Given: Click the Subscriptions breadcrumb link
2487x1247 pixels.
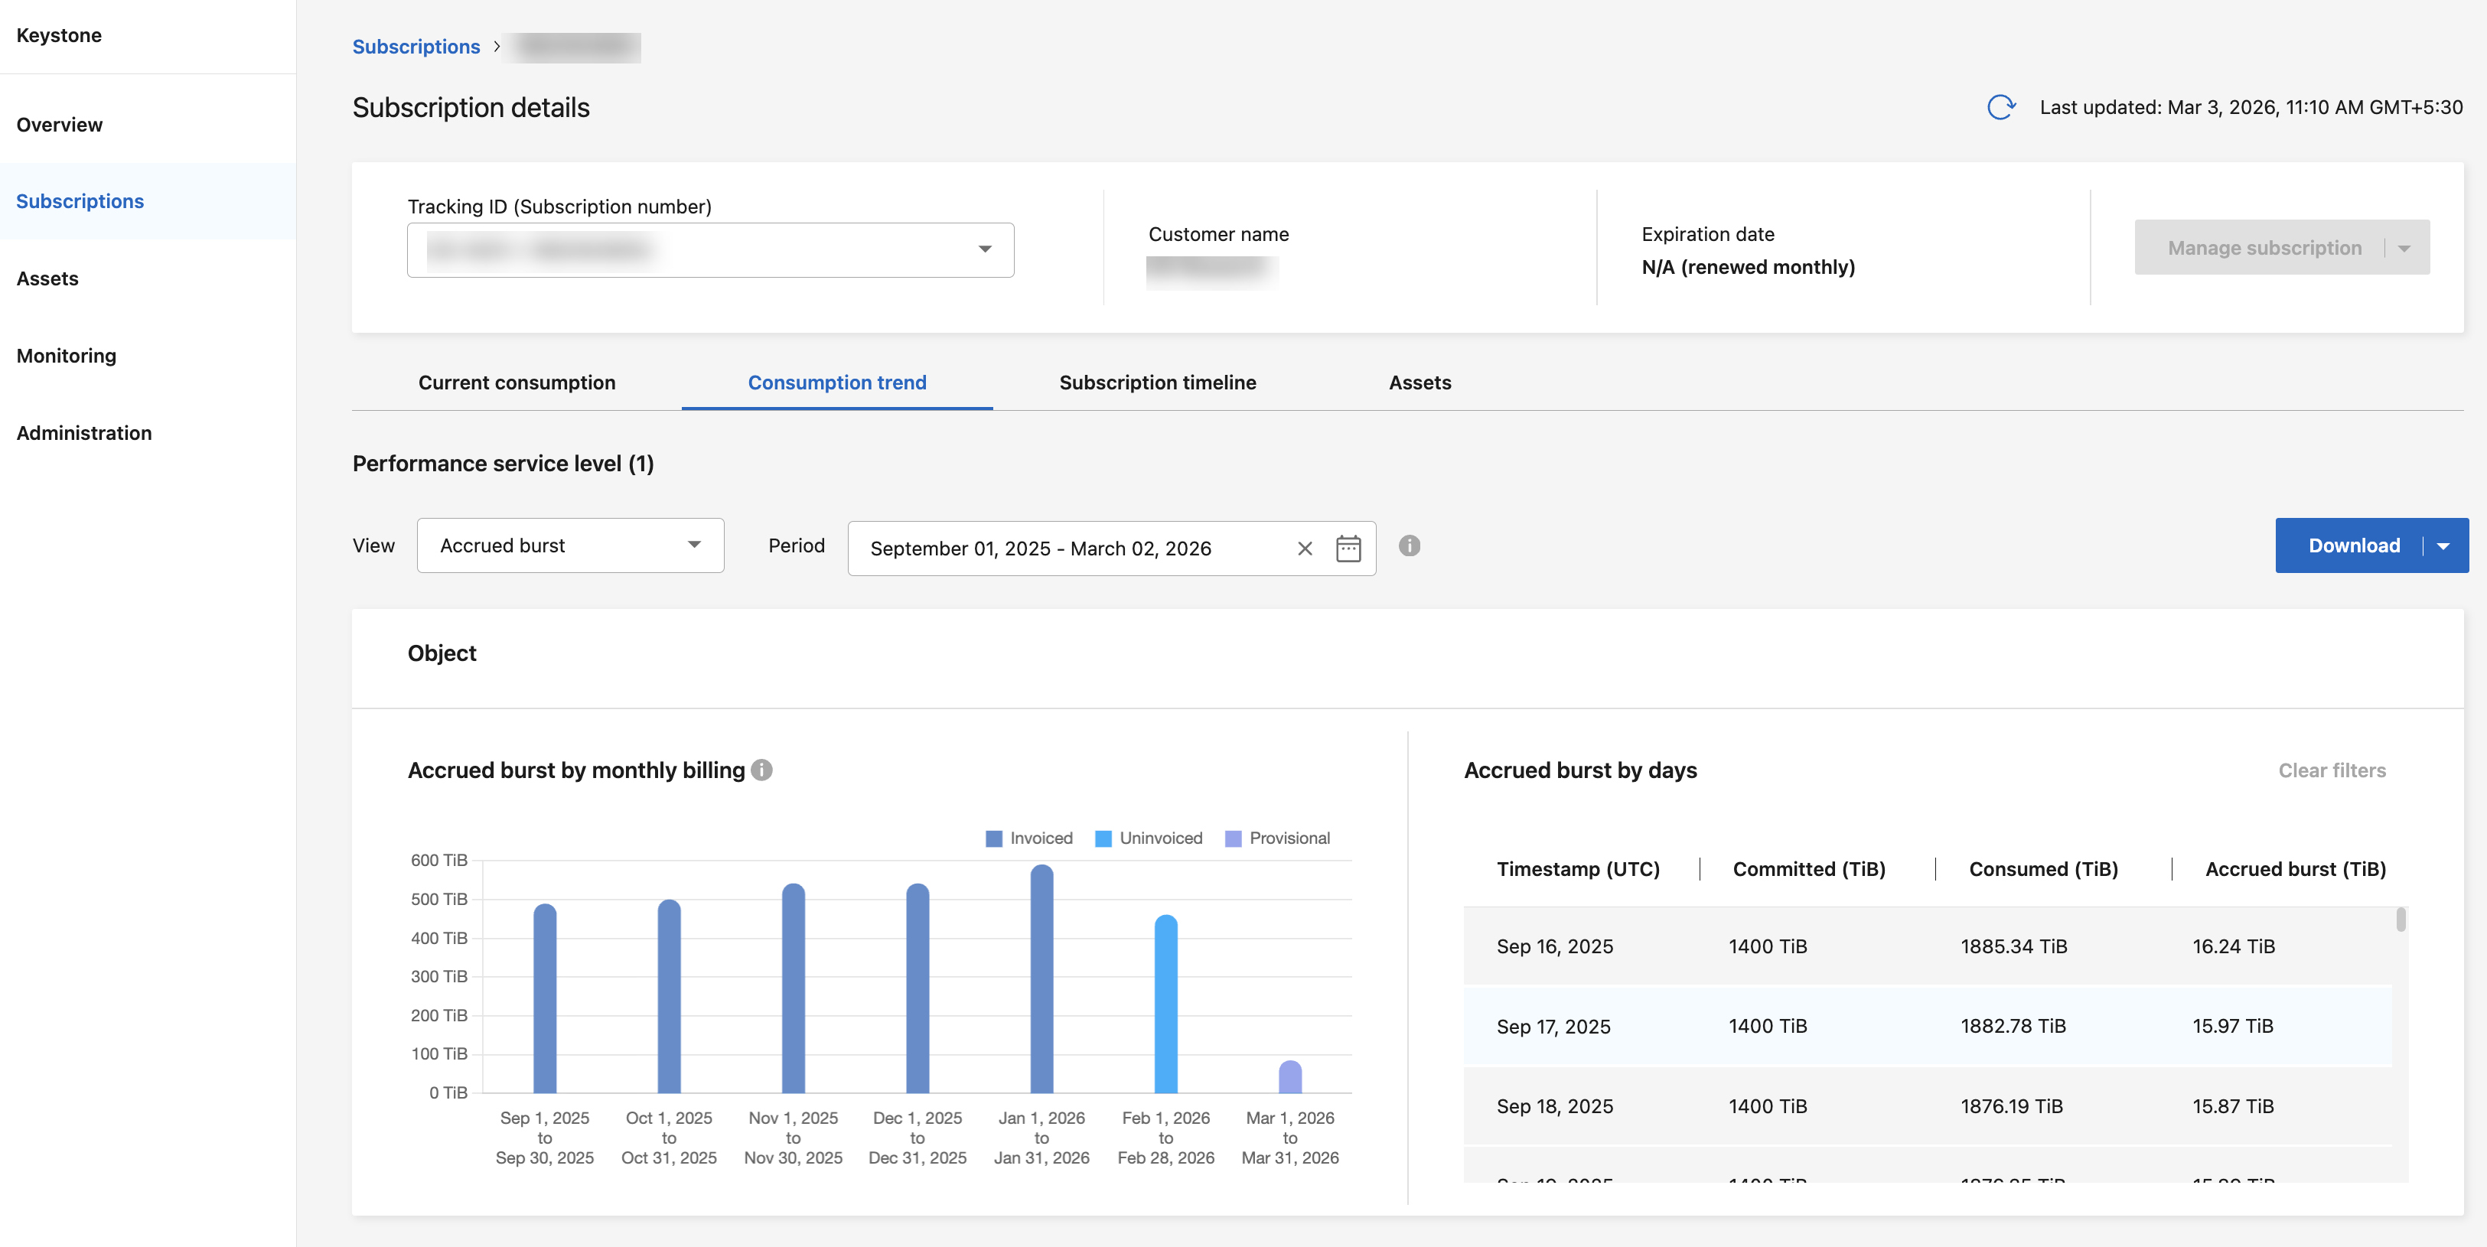Looking at the screenshot, I should [416, 47].
